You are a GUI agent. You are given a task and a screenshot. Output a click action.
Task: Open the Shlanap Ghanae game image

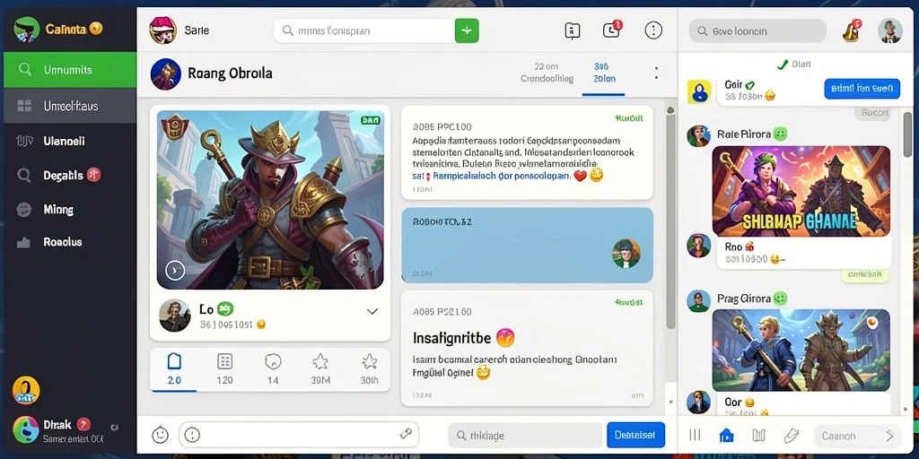click(x=801, y=191)
